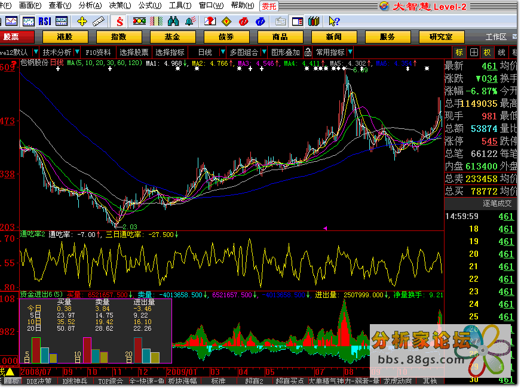Switch to the 标准 bottom tab
This screenshot has width=521, height=388.
[x=218, y=381]
